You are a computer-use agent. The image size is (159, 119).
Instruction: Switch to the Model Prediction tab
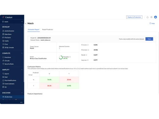coord(47,30)
